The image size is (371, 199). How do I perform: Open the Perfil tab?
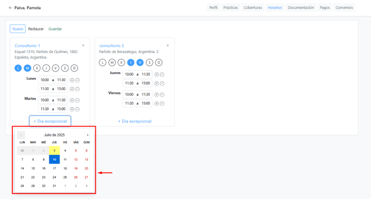[x=213, y=8]
